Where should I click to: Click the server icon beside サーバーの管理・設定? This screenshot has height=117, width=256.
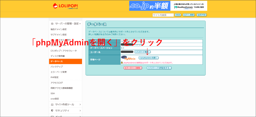click(x=52, y=24)
